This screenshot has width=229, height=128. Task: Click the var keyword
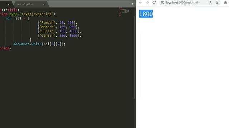coord(8,18)
